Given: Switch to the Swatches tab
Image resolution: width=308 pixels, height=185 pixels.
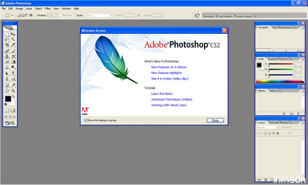Looking at the screenshot, I should [x=273, y=59].
